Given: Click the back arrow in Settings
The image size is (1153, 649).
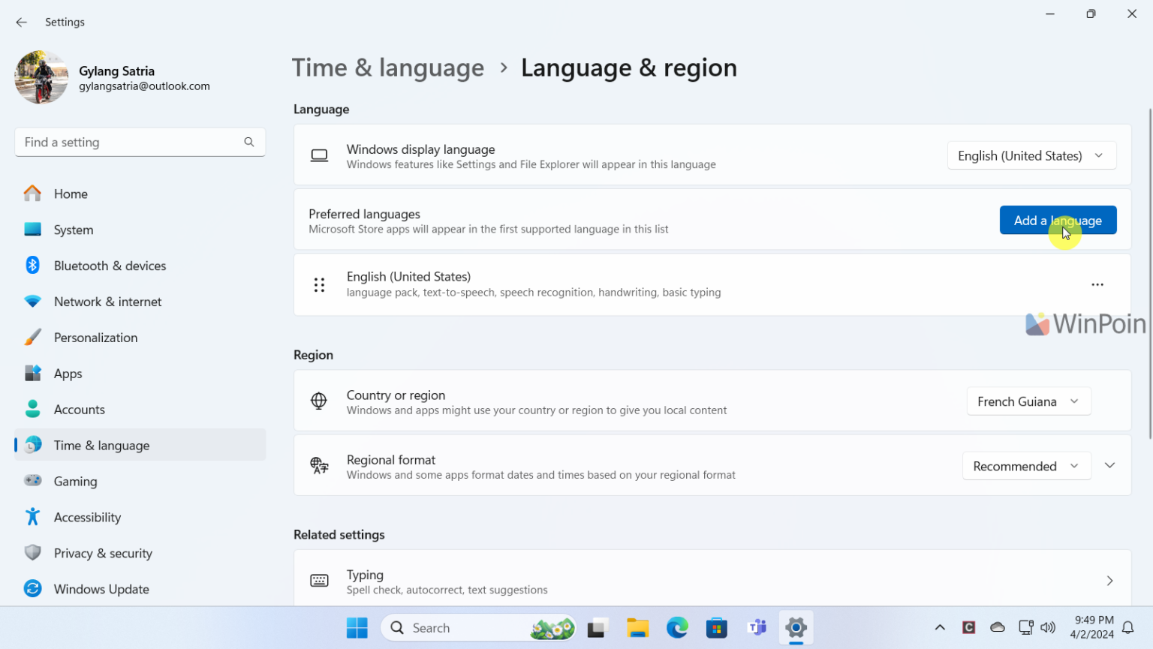Looking at the screenshot, I should [x=21, y=23].
